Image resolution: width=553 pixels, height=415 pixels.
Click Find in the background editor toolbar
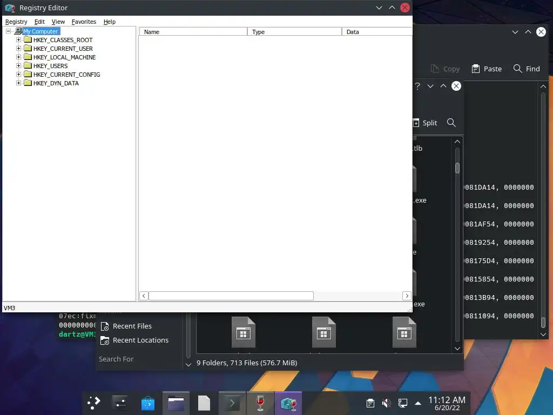(x=527, y=69)
